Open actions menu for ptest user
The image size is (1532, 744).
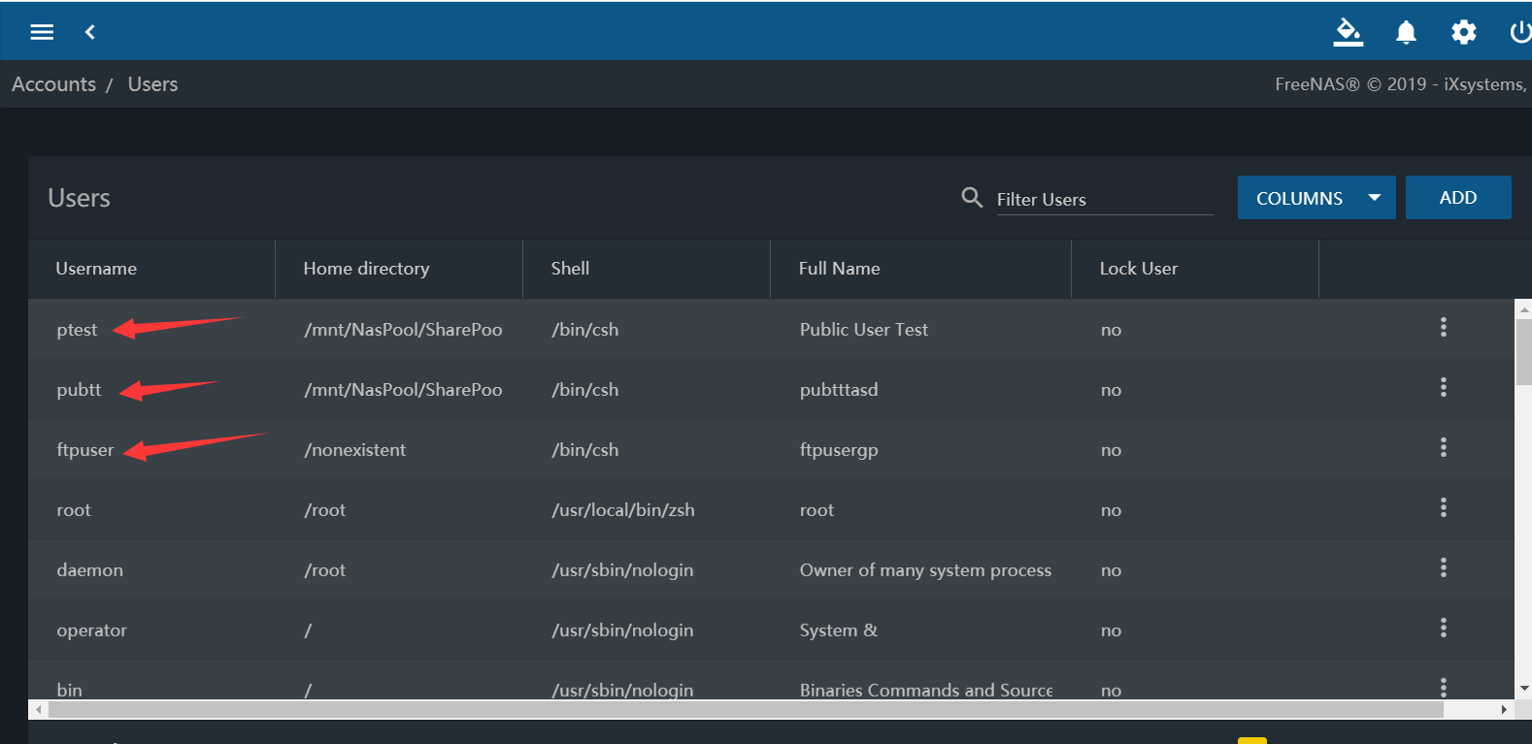pos(1443,327)
